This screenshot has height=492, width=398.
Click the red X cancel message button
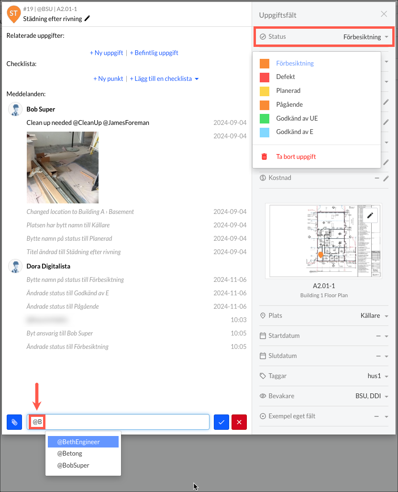click(x=239, y=422)
